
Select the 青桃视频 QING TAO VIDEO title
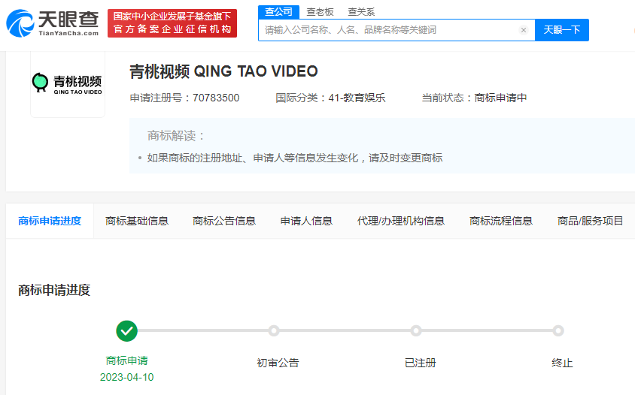click(223, 71)
